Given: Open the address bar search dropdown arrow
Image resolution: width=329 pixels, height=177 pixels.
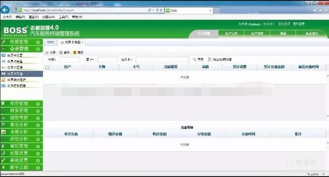Looking at the screenshot, I should 153,10.
